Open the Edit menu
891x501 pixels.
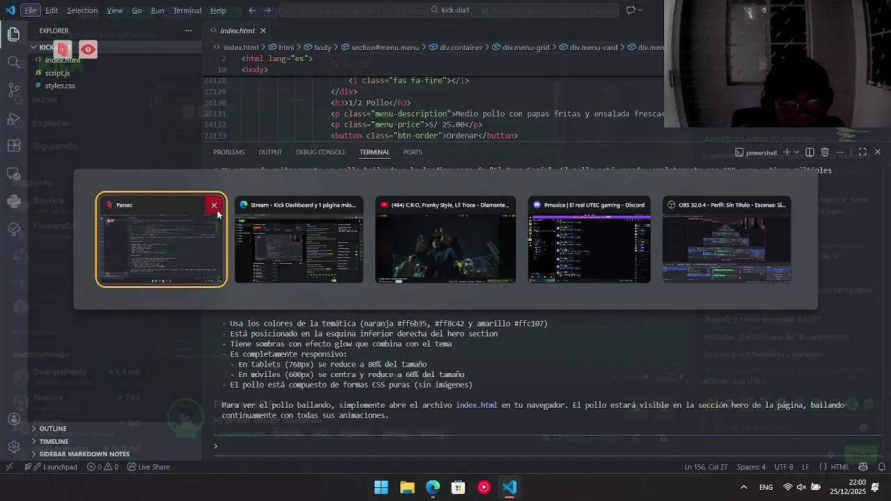52,10
